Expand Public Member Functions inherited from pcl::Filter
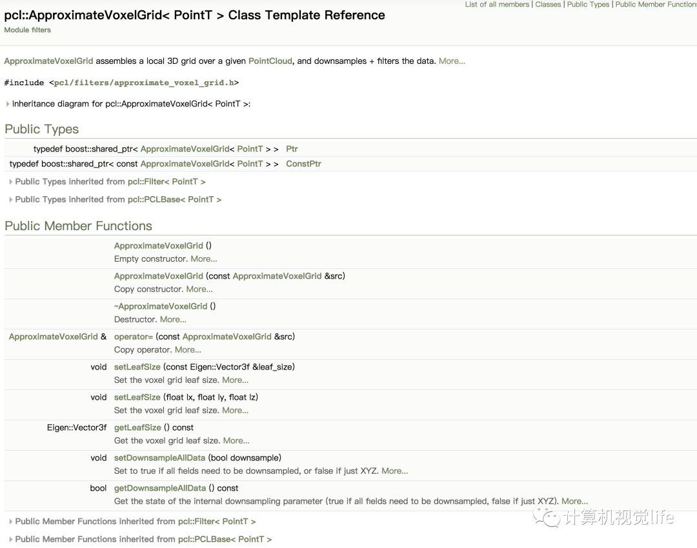The width and height of the screenshot is (697, 548). [11, 522]
